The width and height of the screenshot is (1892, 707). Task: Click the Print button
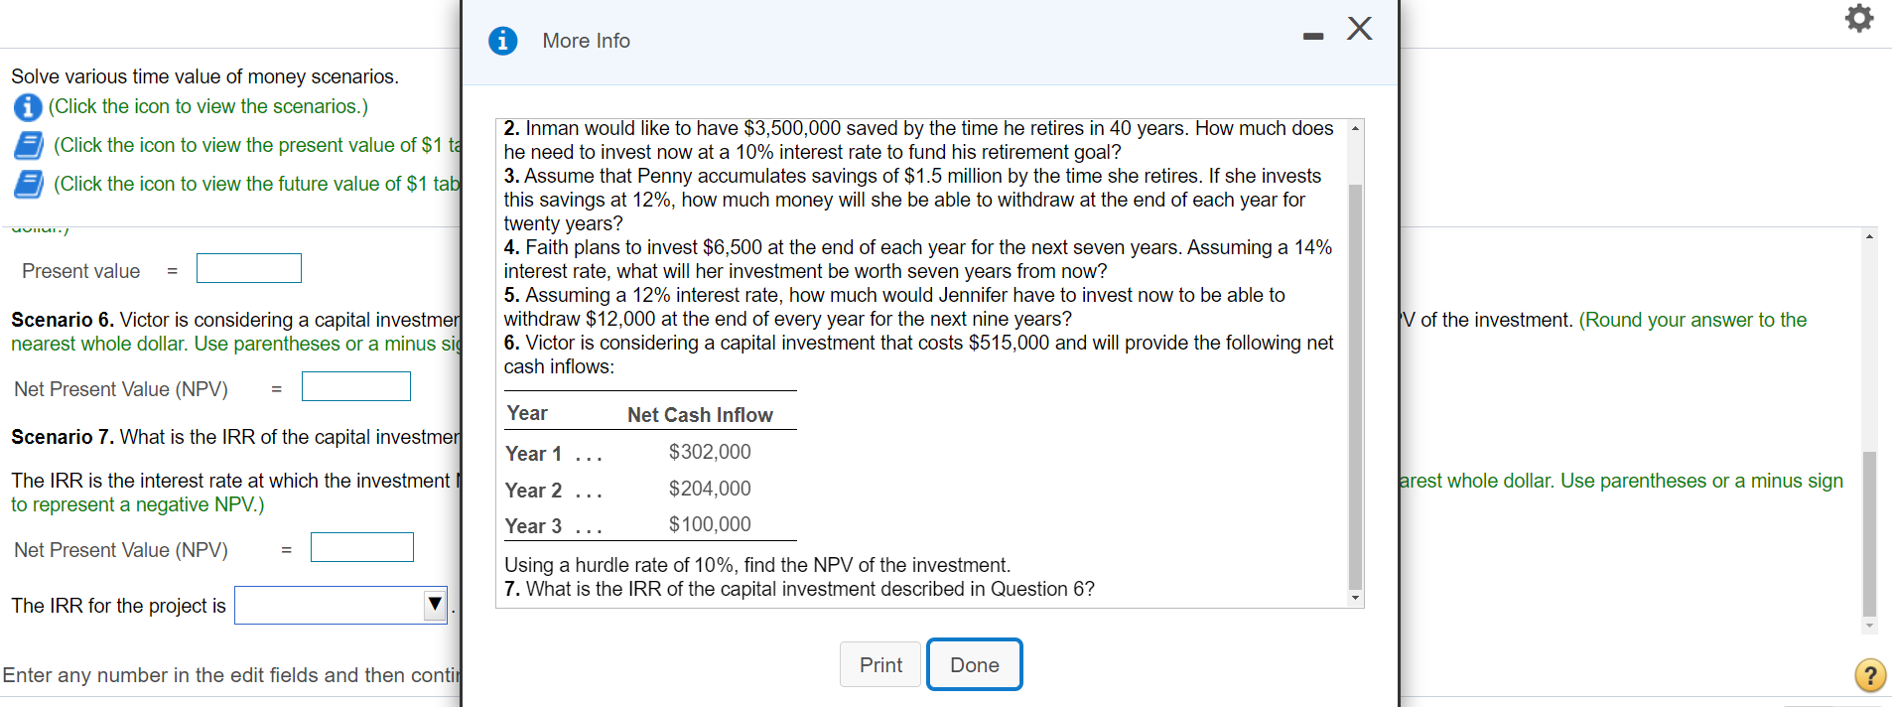coord(879,664)
